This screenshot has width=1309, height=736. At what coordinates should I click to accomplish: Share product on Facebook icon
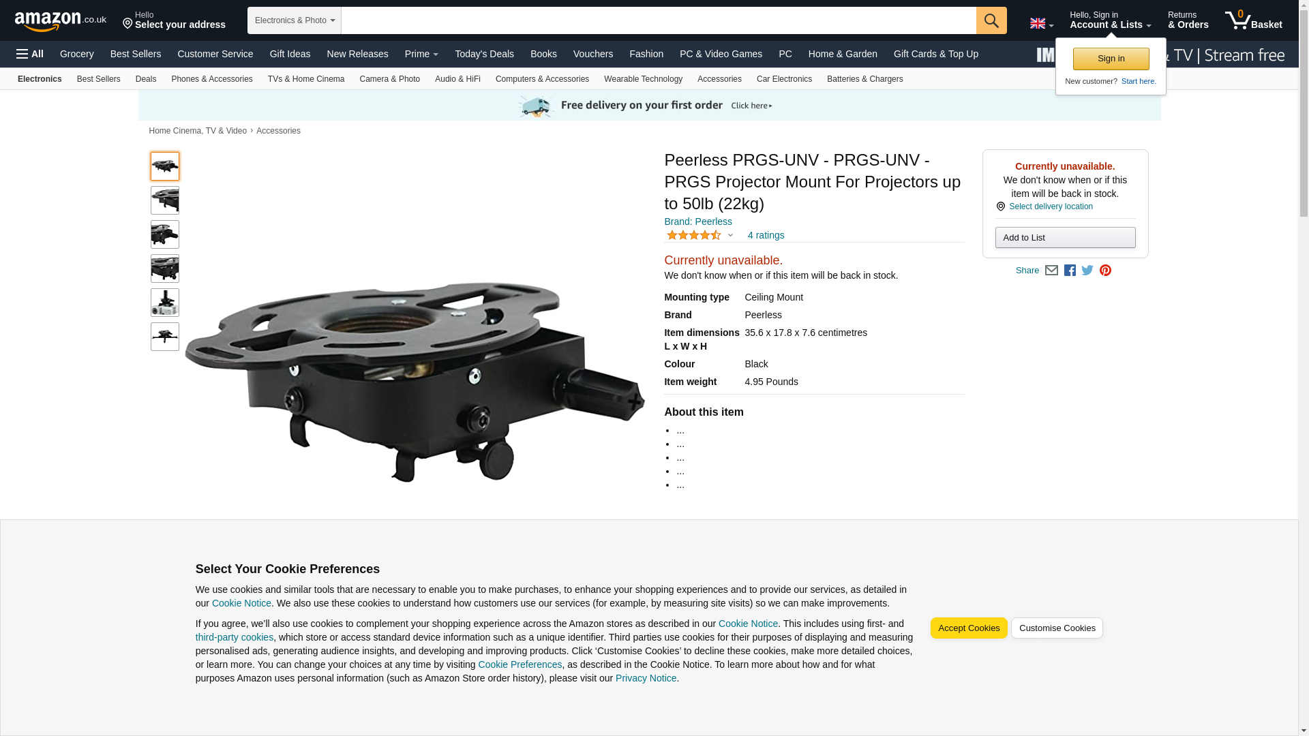point(1070,271)
